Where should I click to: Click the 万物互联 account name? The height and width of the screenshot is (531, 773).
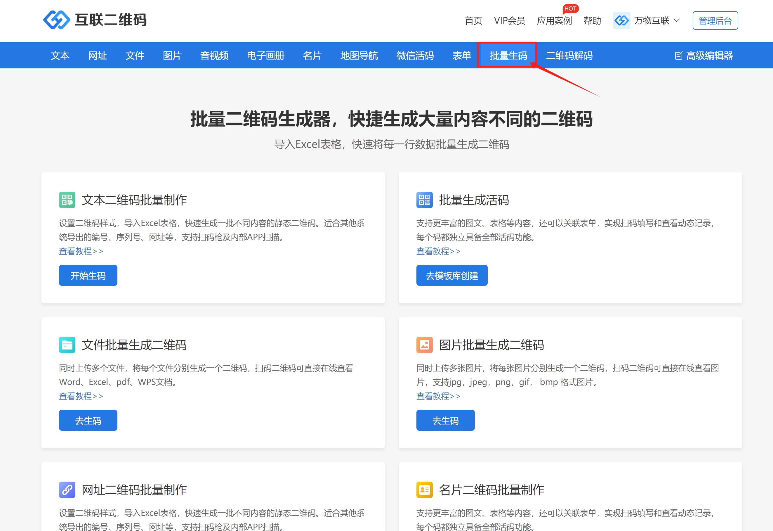click(651, 21)
